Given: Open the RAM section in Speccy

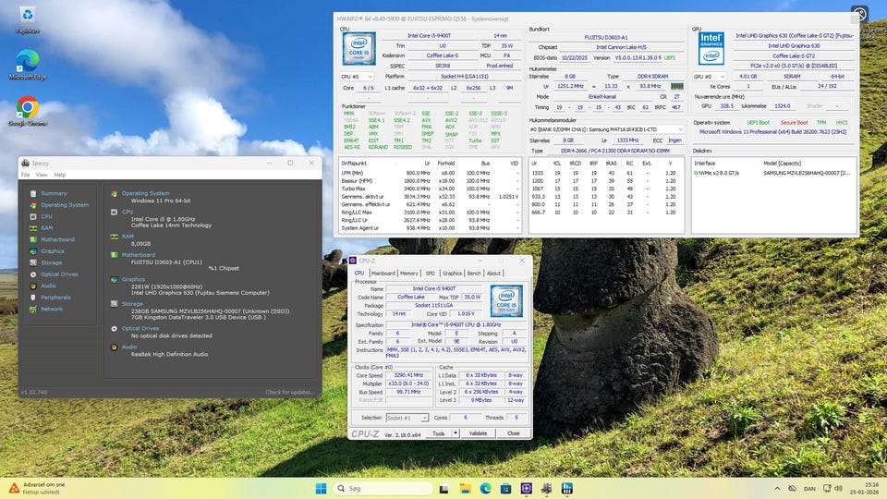Looking at the screenshot, I should [x=46, y=227].
